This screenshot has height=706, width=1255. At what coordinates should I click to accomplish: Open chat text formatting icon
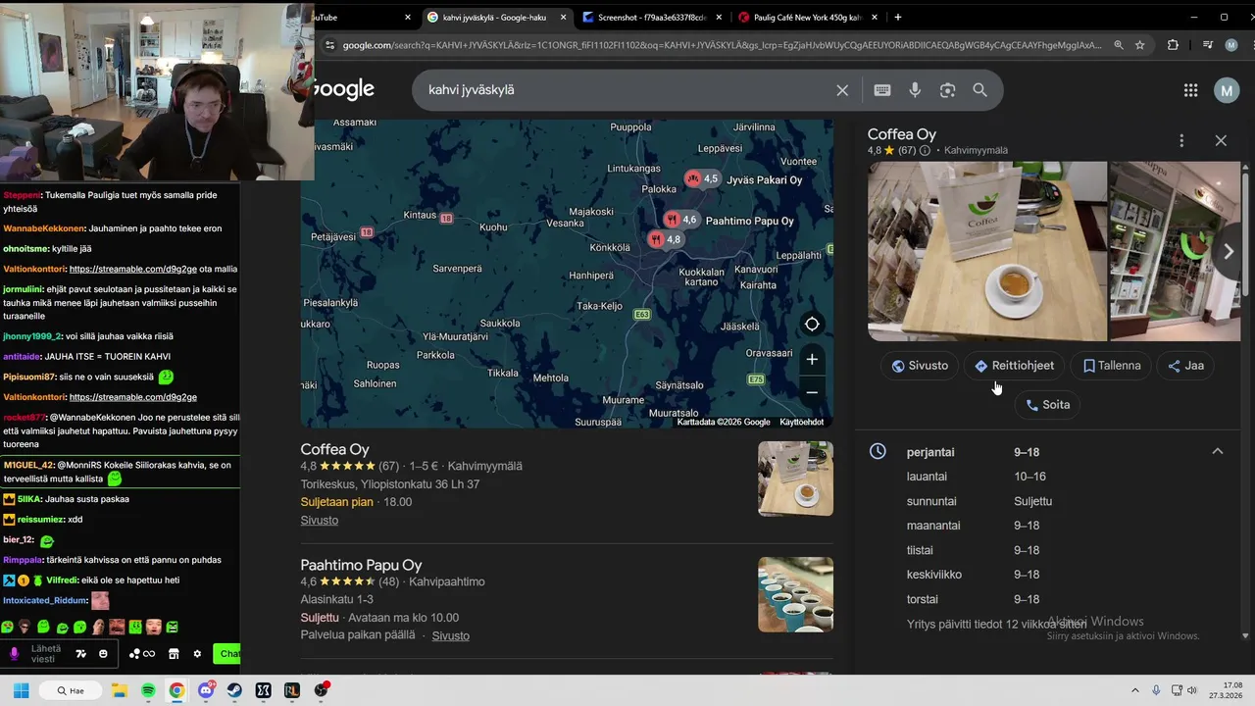tap(80, 654)
